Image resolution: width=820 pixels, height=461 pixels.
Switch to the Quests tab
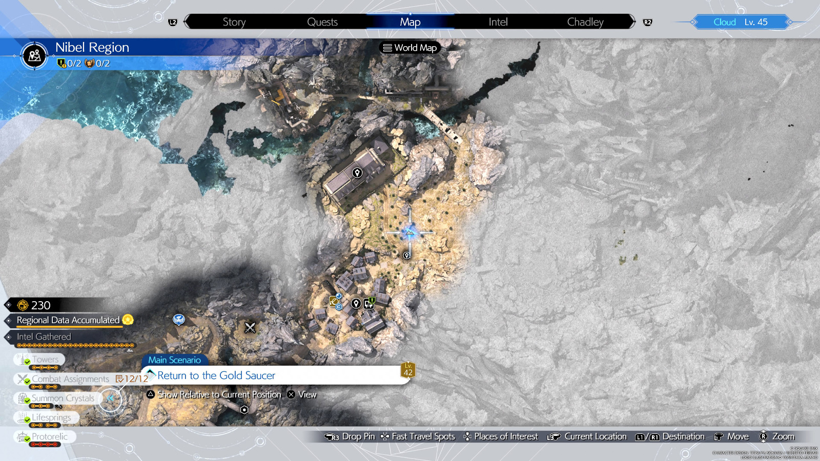322,22
